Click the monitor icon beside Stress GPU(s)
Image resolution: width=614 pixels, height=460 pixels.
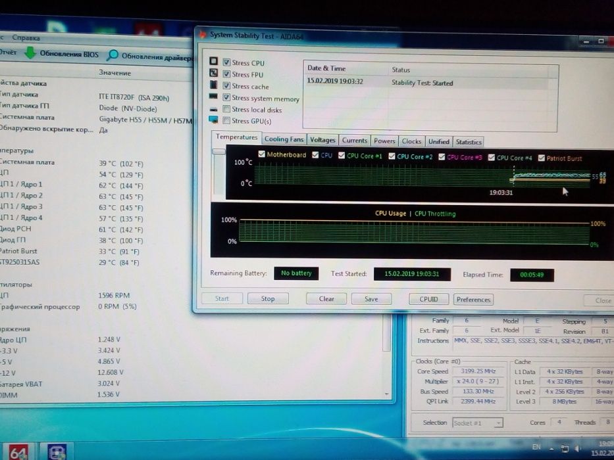click(213, 120)
